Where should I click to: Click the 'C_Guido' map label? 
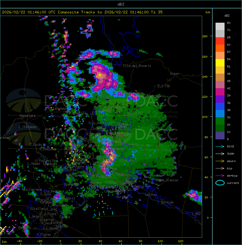[x=35, y=145]
